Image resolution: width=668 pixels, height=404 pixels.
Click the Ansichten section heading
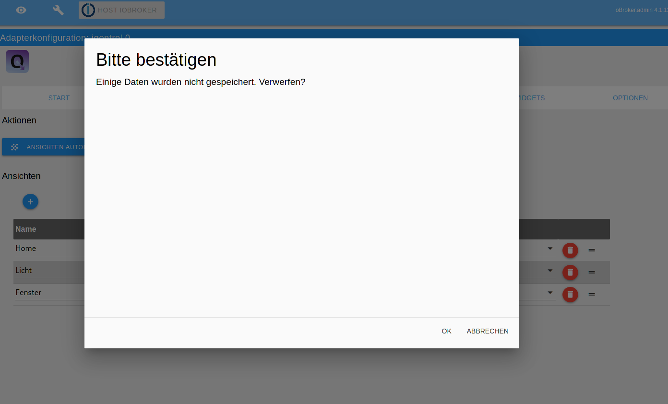point(21,176)
